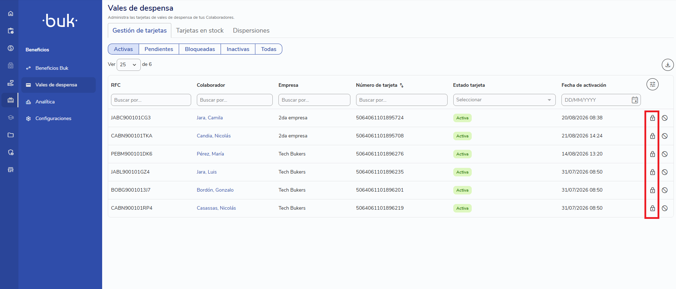Open the dollar-sign payroll icon

(x=11, y=48)
